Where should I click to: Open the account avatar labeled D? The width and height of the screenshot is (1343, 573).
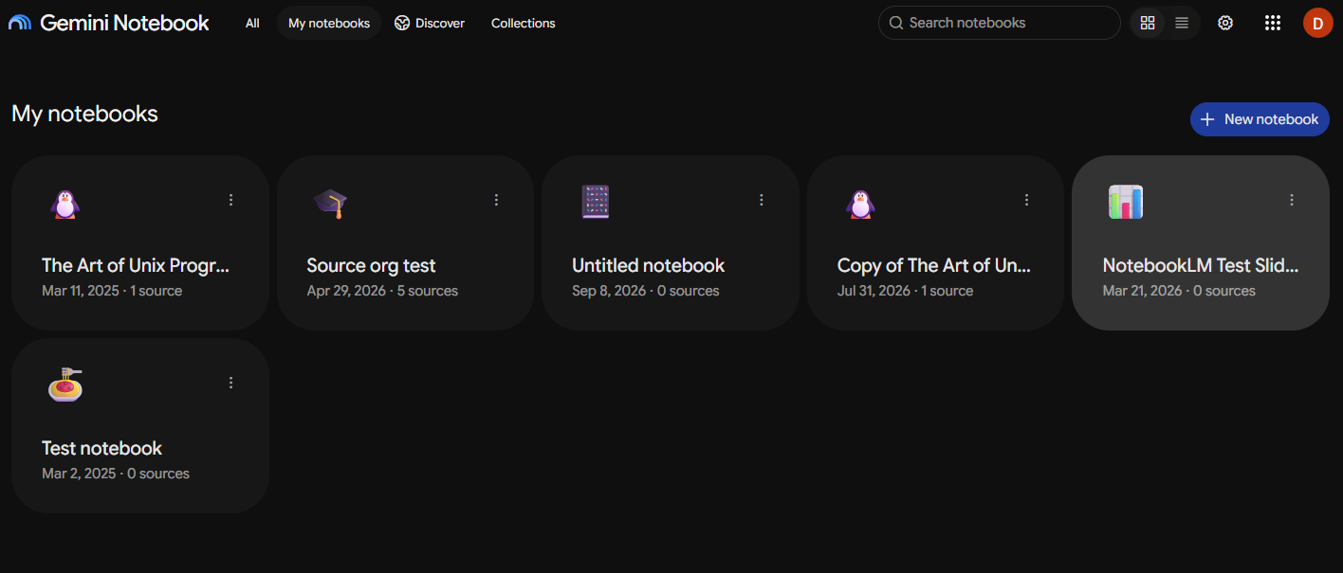click(1318, 23)
